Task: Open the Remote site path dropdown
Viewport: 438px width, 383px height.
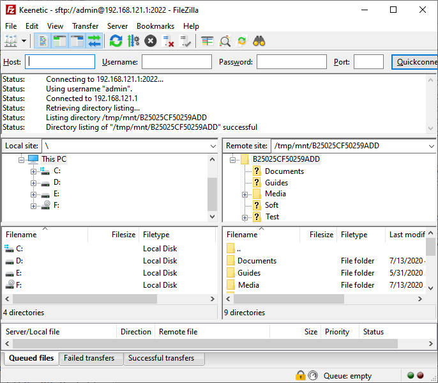Action: click(432, 146)
